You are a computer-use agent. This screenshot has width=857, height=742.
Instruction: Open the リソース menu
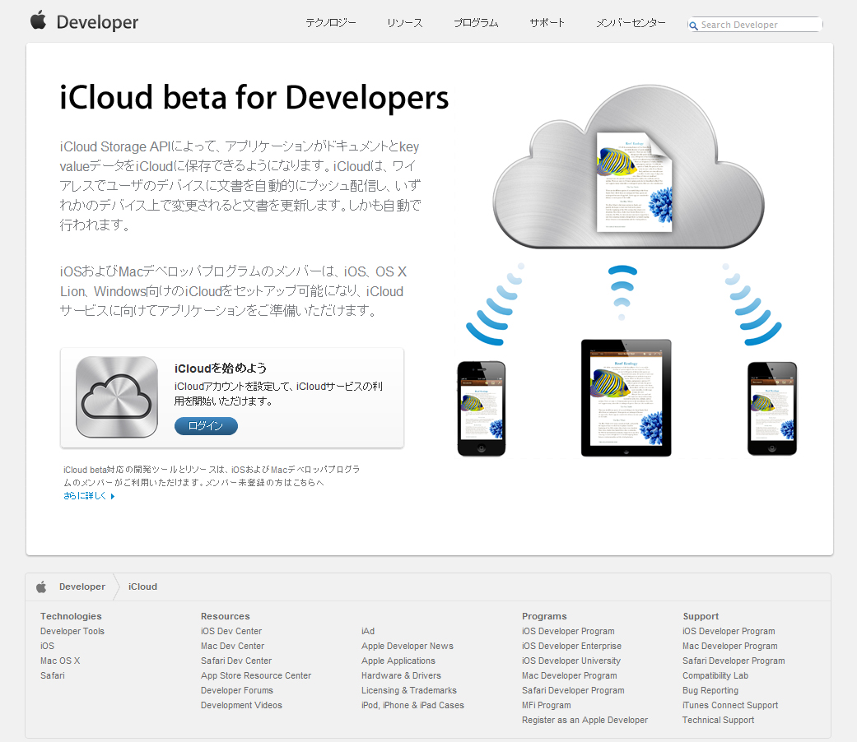point(405,23)
